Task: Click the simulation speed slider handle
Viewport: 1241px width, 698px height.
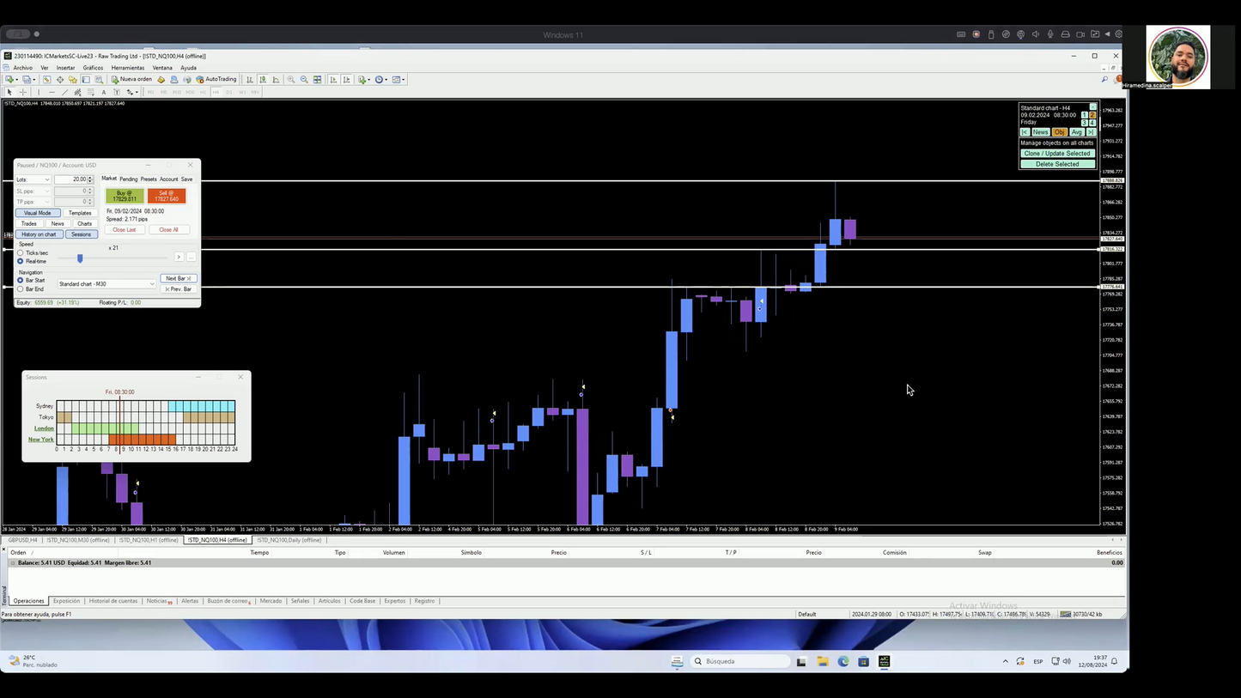Action: point(80,258)
